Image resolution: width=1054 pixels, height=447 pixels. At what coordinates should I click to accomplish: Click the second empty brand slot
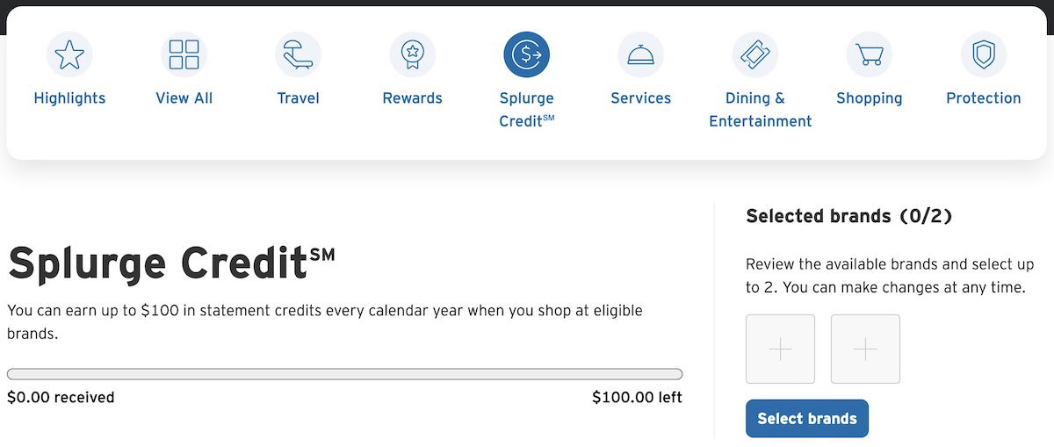(865, 350)
